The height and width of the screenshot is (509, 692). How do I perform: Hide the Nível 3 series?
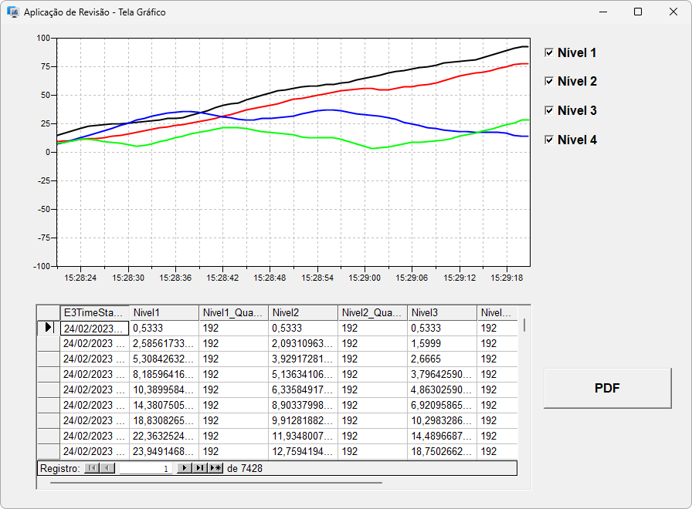(x=549, y=110)
